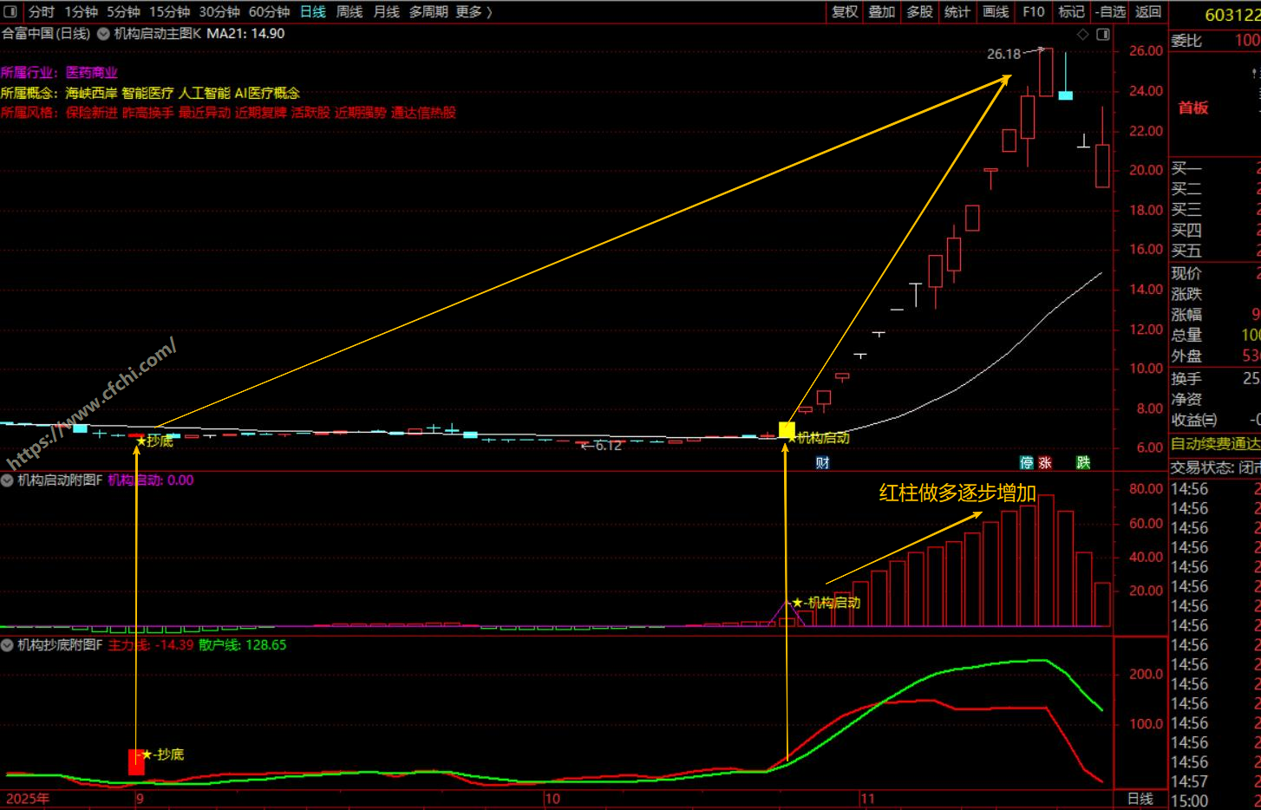The height and width of the screenshot is (810, 1261).
Task: Switch to the 月线 monthly chart
Action: point(386,11)
